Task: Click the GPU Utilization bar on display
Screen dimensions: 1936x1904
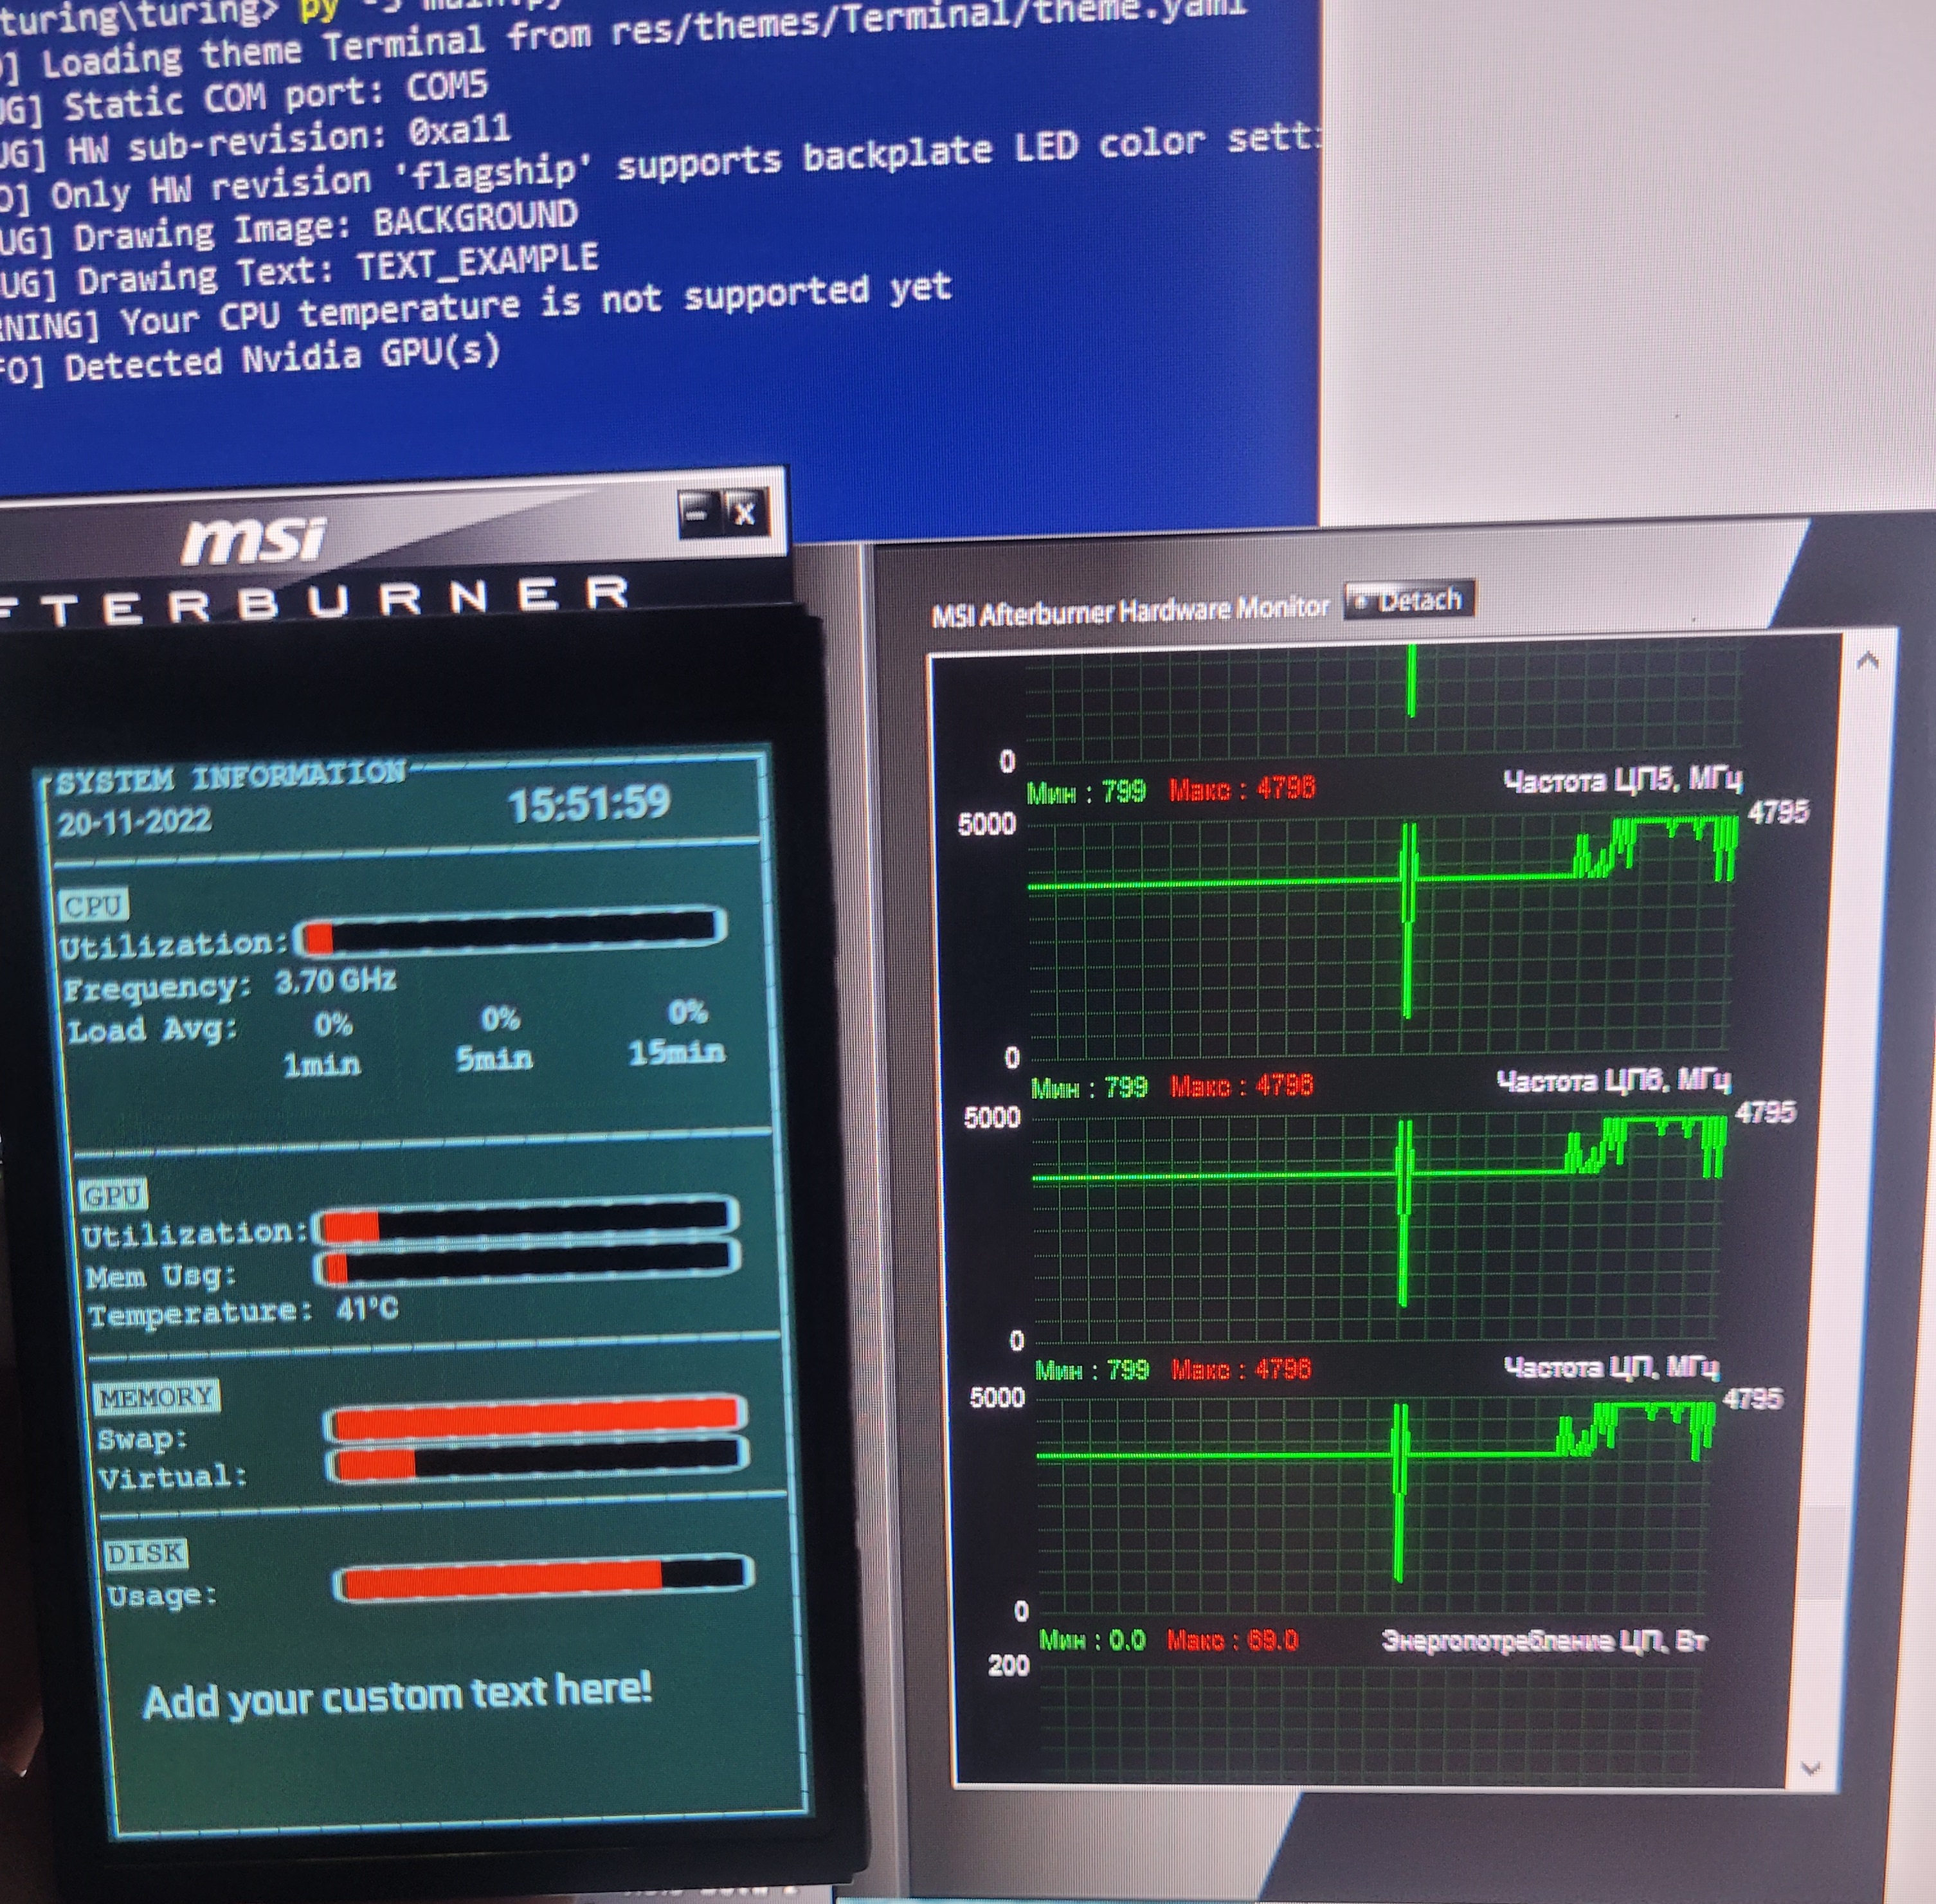Action: (x=526, y=1220)
